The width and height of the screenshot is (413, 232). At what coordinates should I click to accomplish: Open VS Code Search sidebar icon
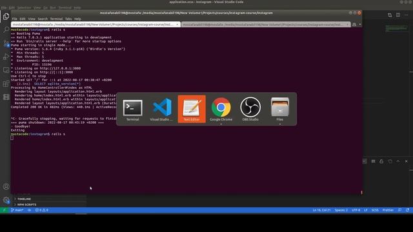(x=6, y=30)
